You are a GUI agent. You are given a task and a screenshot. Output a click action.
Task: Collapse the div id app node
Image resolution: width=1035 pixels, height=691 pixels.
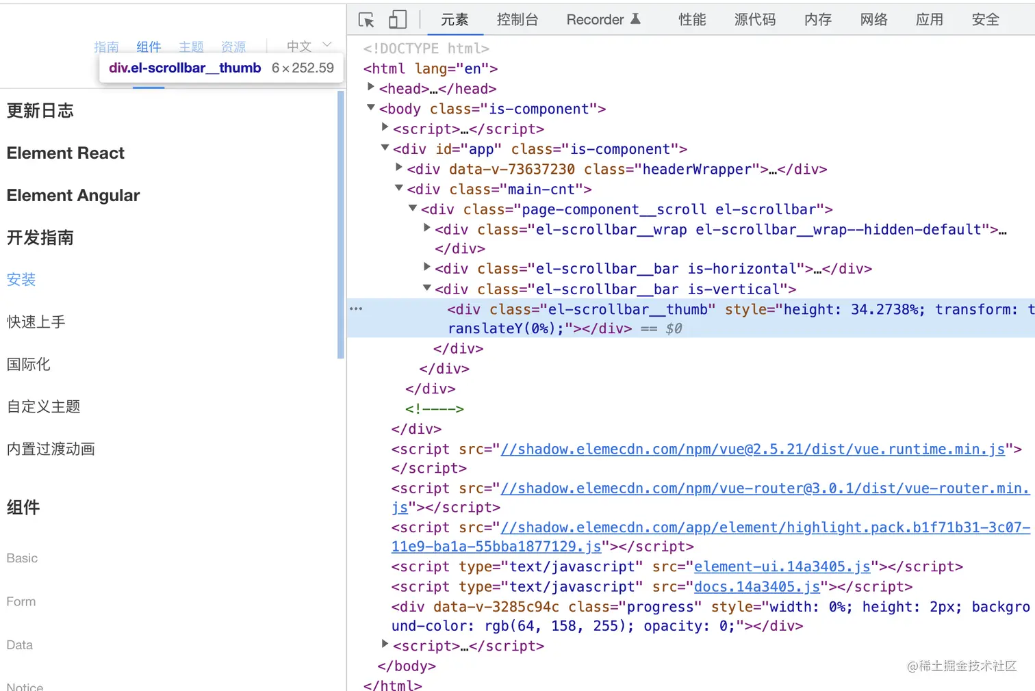point(385,148)
